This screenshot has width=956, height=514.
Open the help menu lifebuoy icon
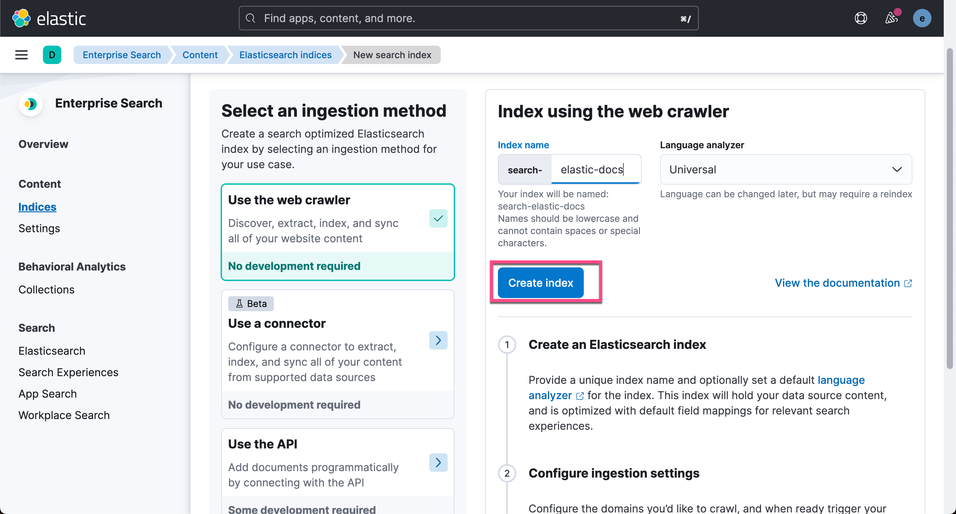[x=861, y=18]
